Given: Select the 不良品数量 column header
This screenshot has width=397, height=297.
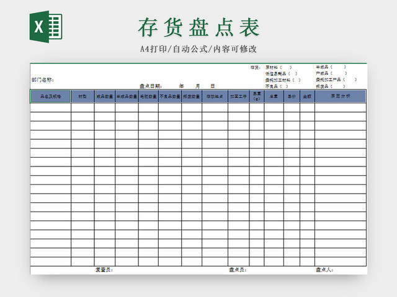Looking at the screenshot, I should pos(170,97).
